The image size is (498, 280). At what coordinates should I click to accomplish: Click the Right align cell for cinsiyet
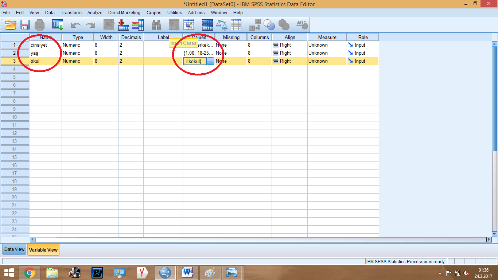289,45
